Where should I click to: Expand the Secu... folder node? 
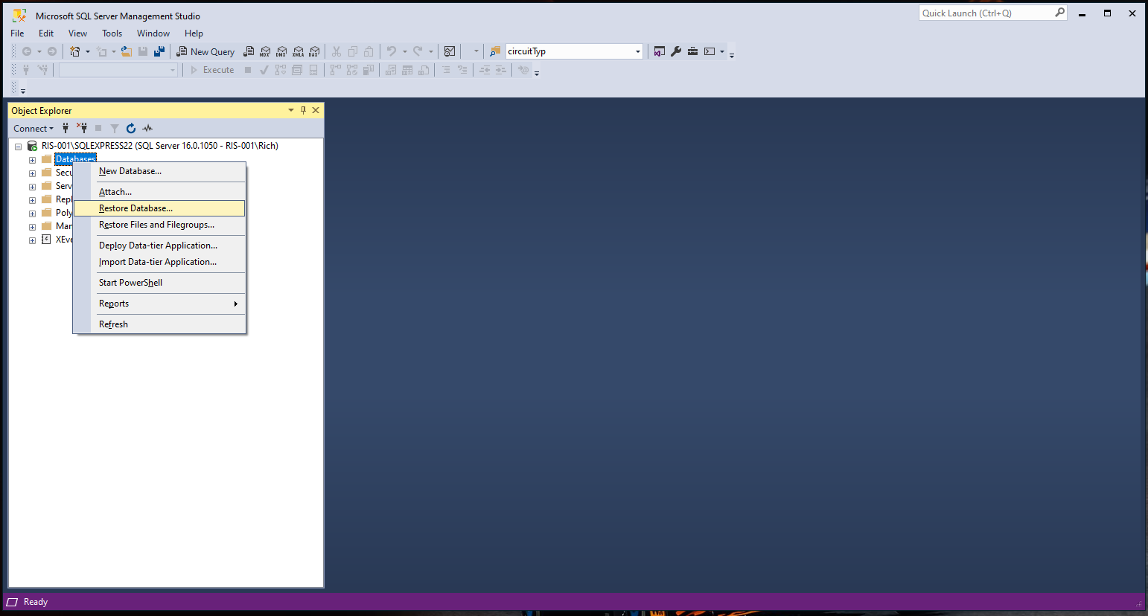32,173
